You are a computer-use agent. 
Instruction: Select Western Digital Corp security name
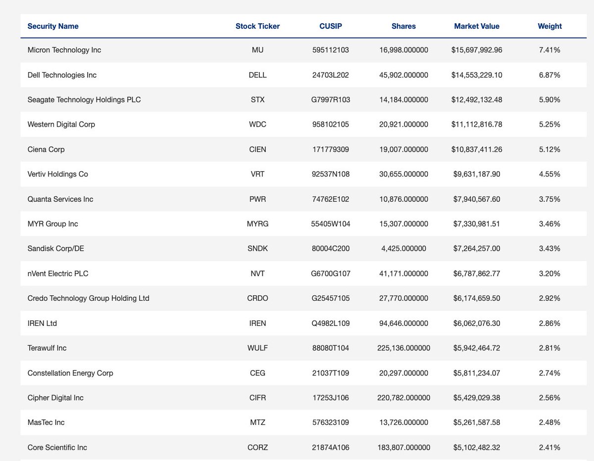coord(61,125)
